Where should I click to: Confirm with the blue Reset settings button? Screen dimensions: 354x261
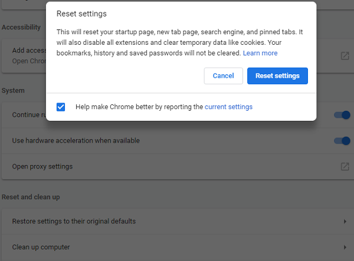tap(277, 76)
